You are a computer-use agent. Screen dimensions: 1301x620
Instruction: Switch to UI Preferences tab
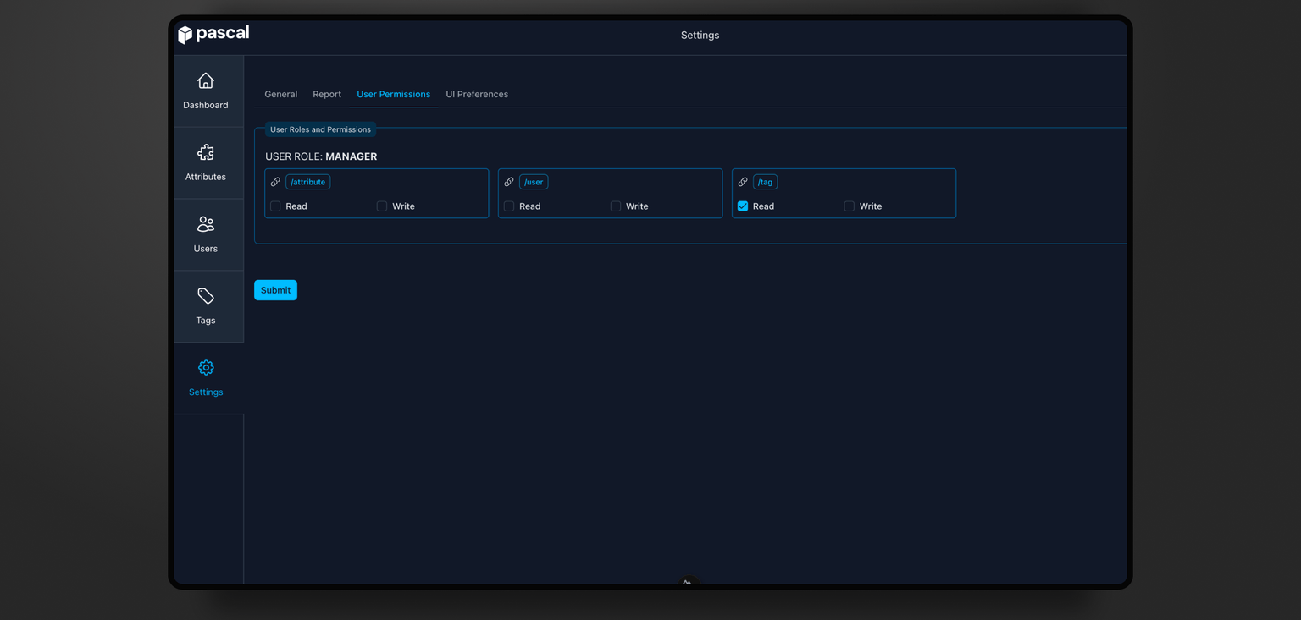pos(477,94)
